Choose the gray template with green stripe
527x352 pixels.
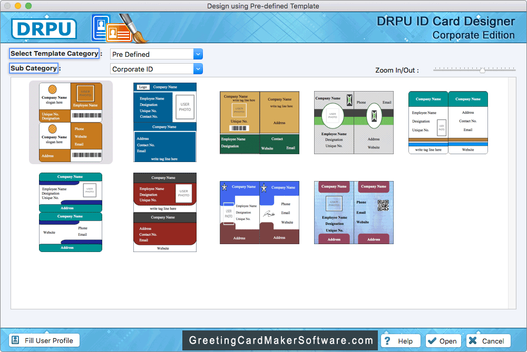(354, 123)
